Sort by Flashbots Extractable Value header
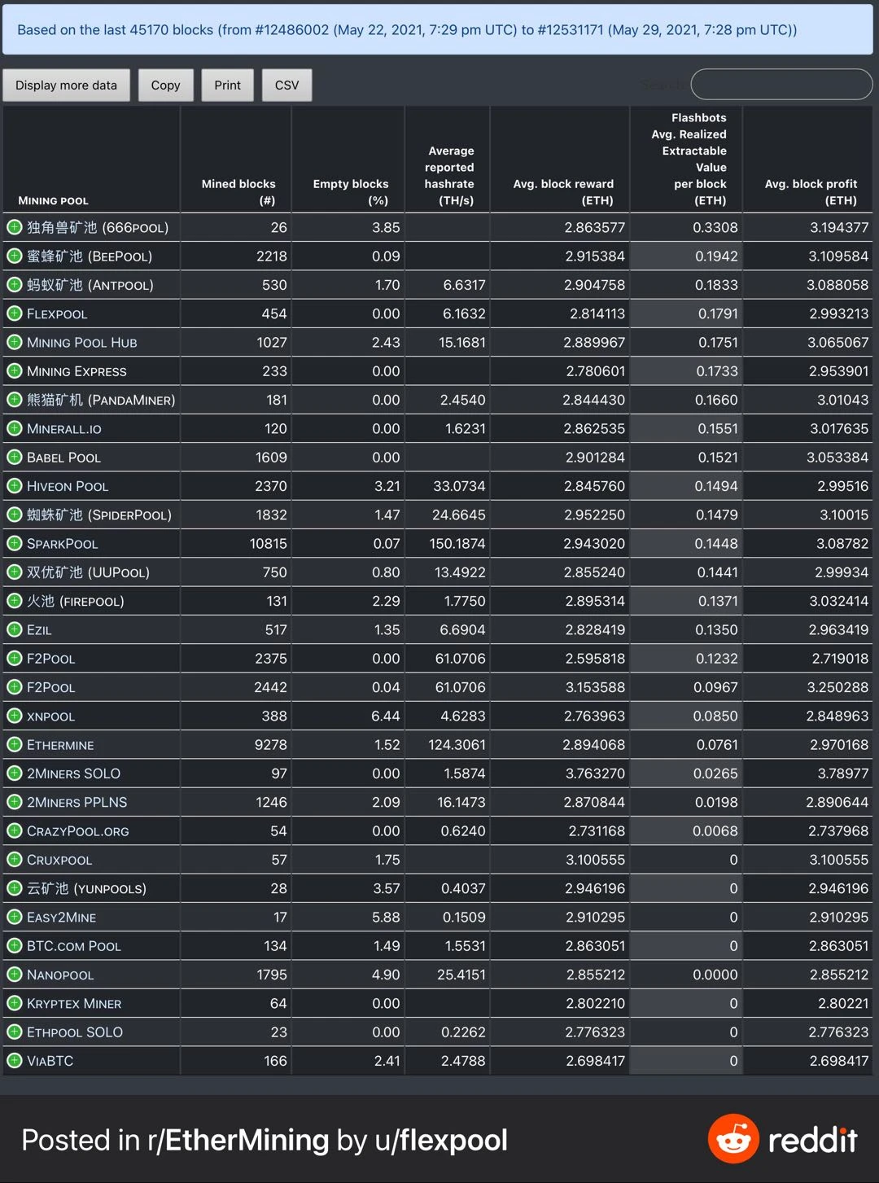 [686, 160]
